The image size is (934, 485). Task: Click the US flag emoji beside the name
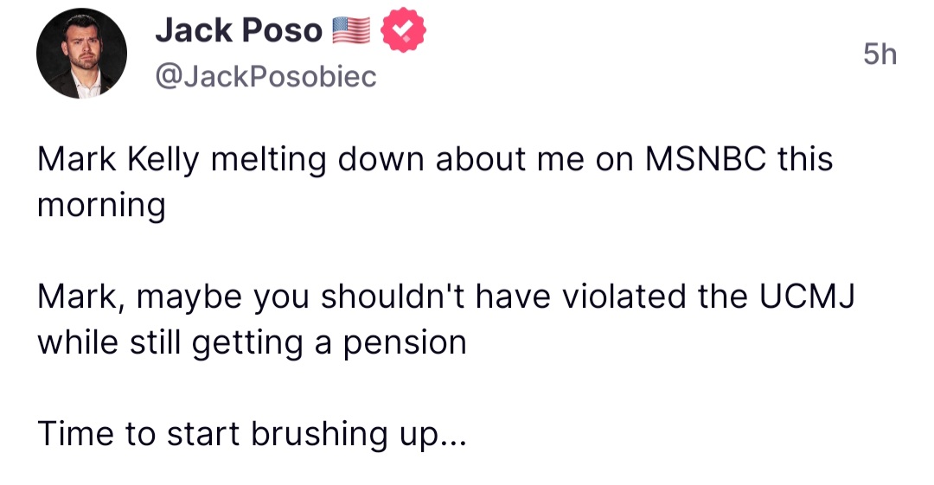tap(350, 33)
